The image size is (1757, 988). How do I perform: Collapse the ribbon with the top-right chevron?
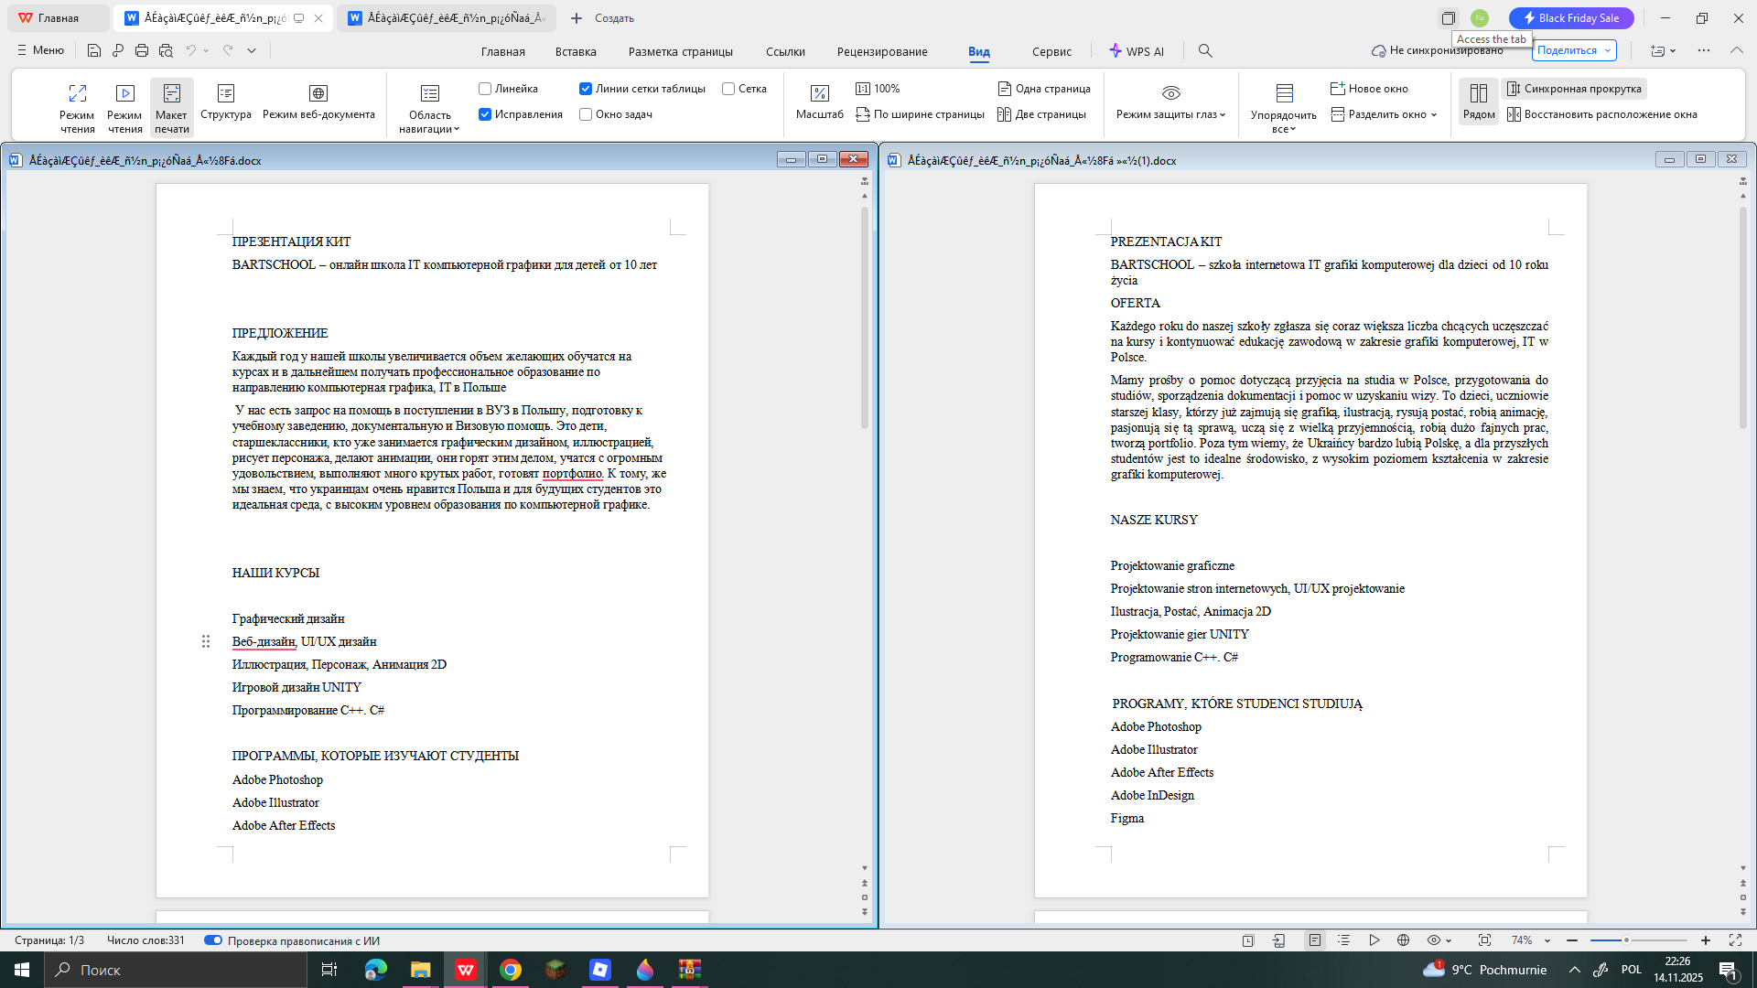(x=1737, y=50)
